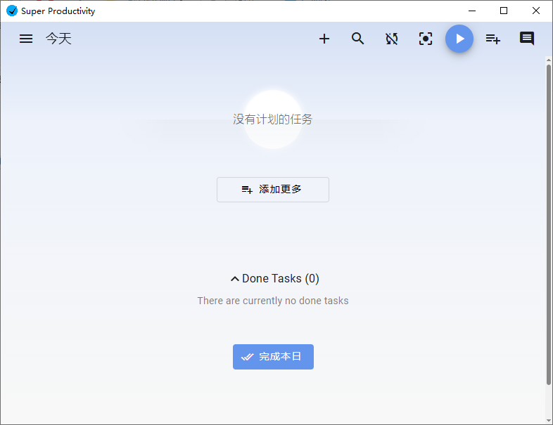Click the add-to-list icon in top toolbar
This screenshot has height=425, width=553.
tap(493, 39)
